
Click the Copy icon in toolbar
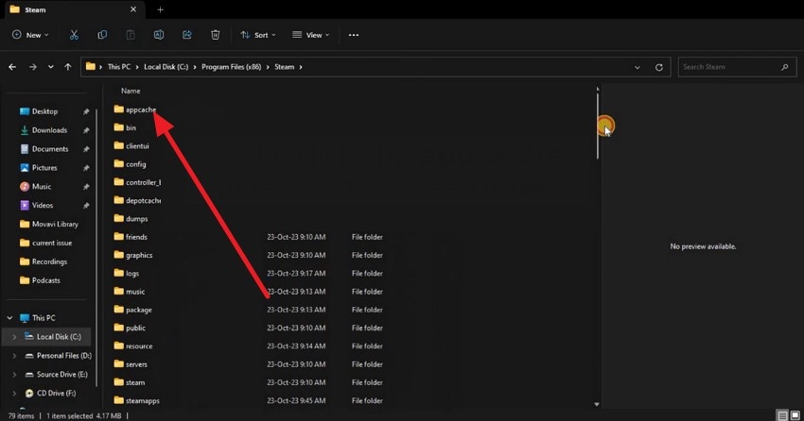[102, 35]
